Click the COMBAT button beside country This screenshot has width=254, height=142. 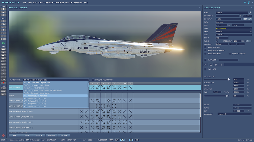click(247, 19)
